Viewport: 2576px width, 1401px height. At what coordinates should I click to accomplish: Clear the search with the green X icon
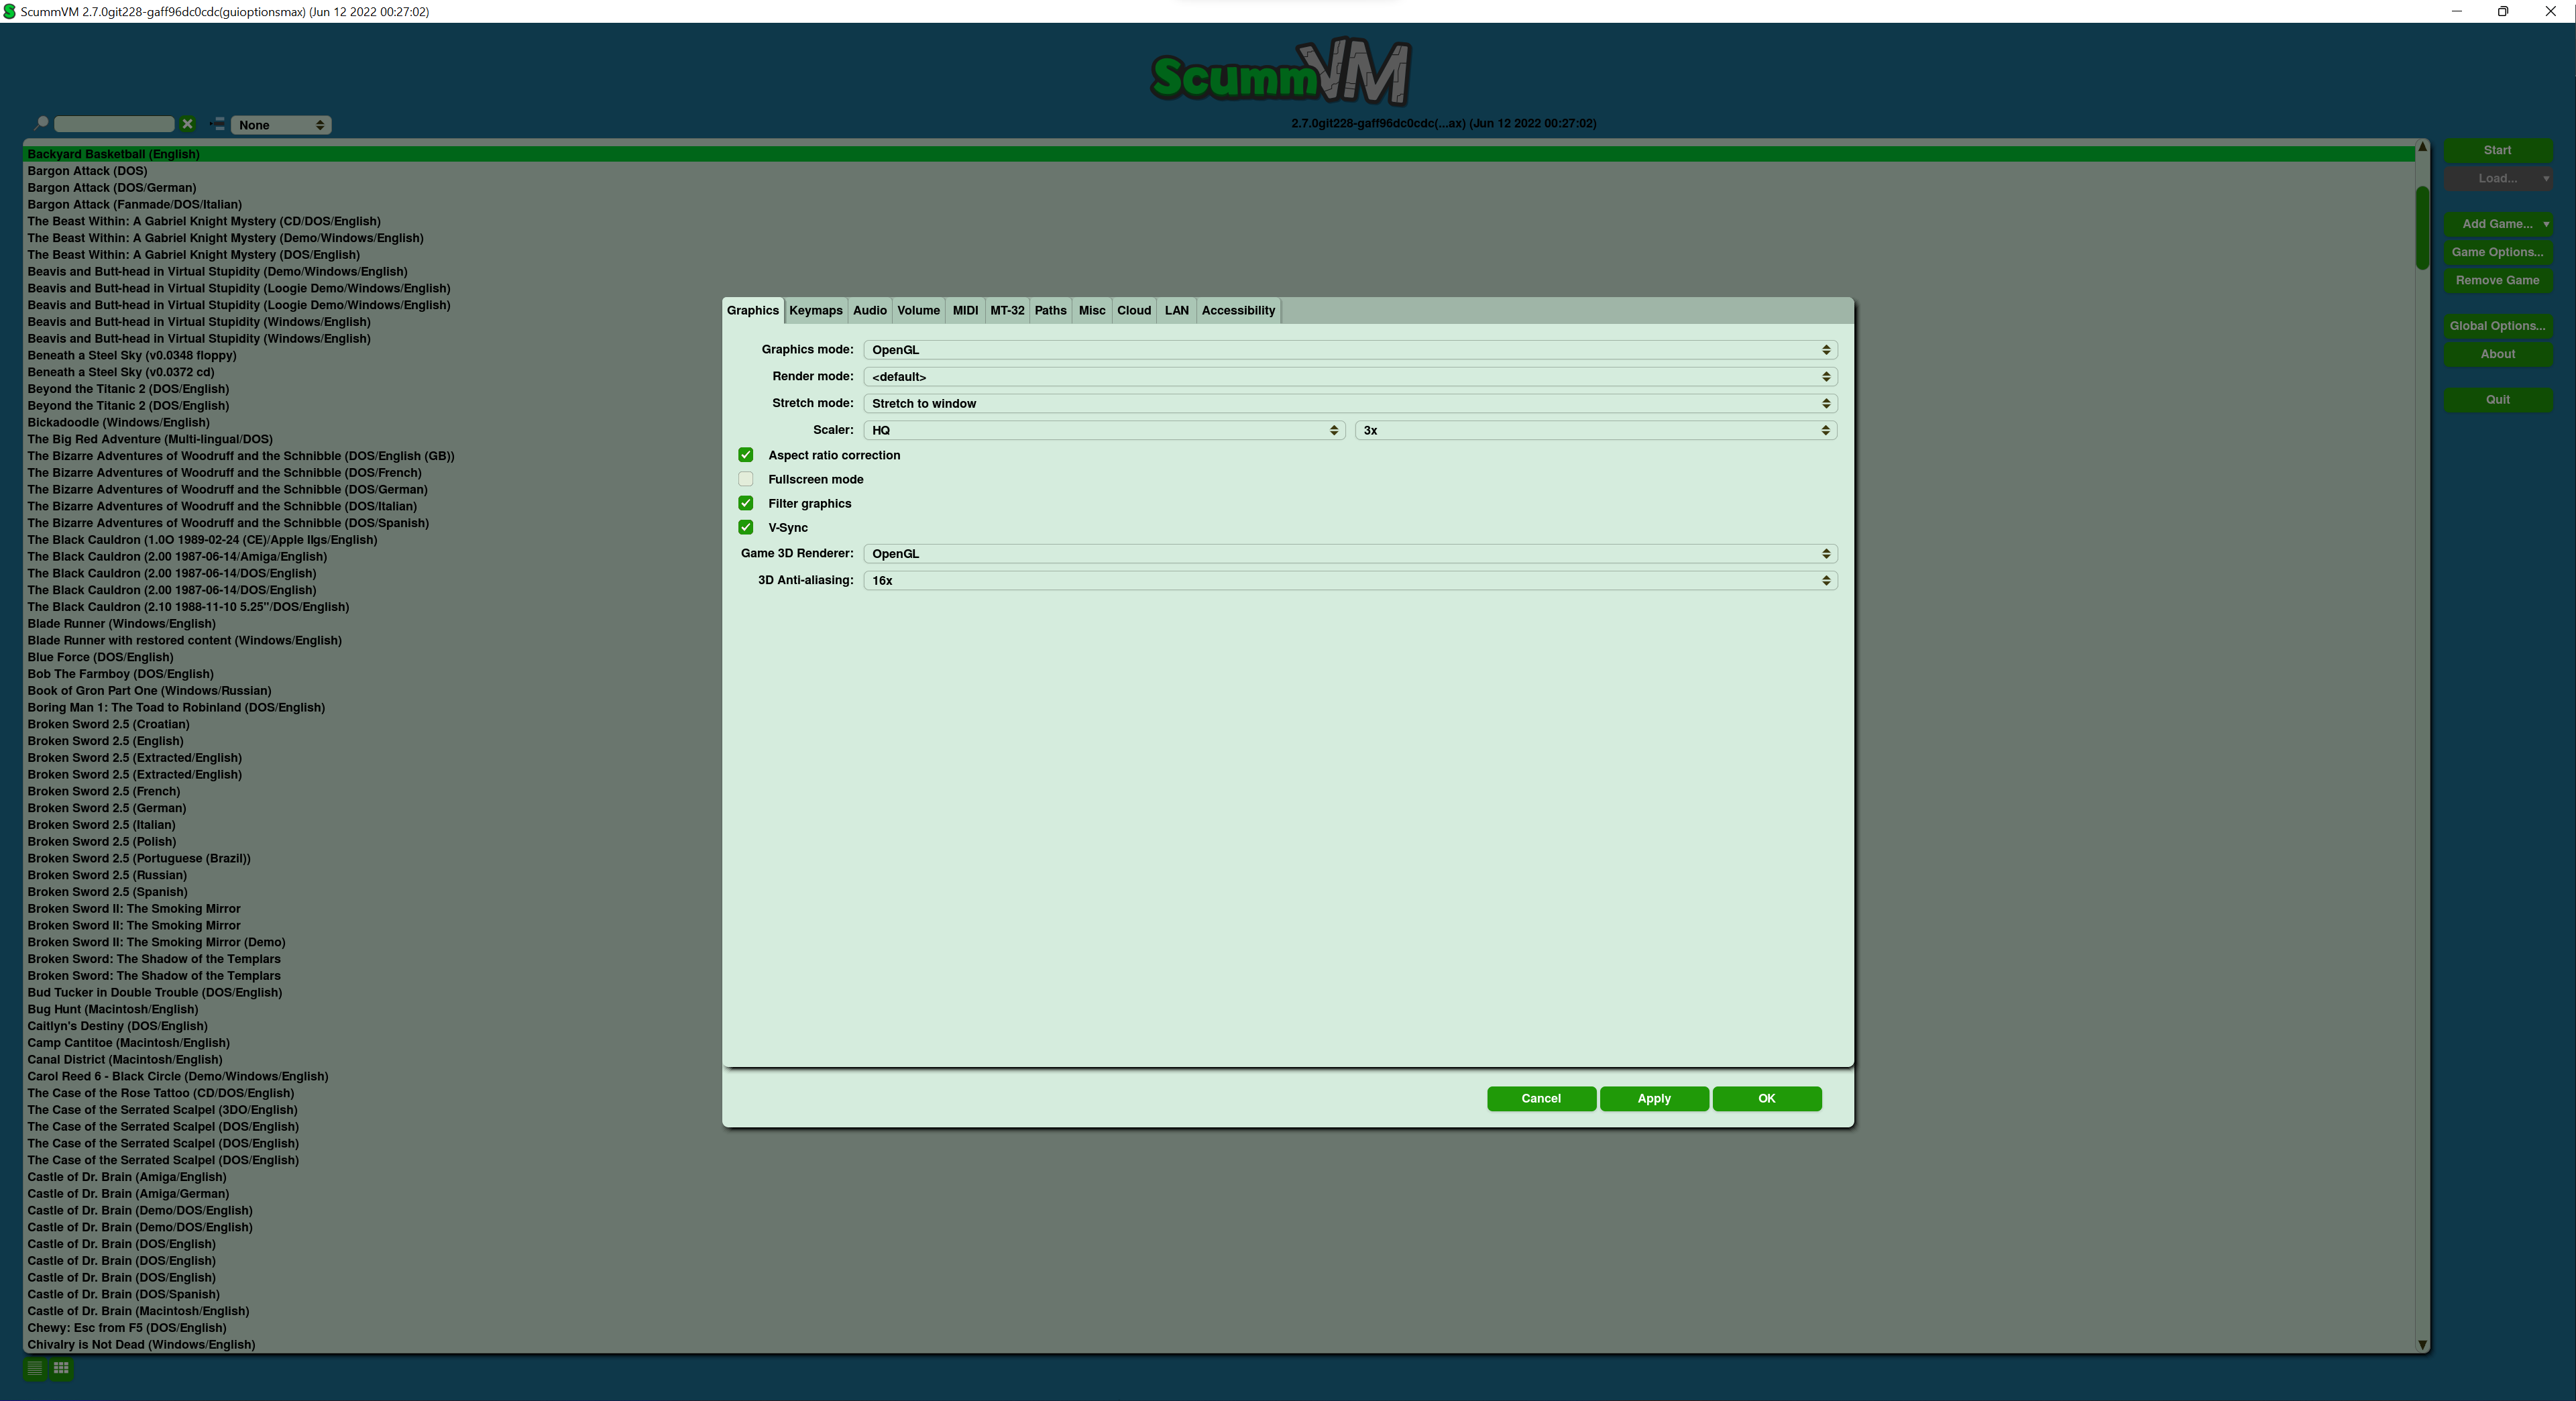[187, 124]
